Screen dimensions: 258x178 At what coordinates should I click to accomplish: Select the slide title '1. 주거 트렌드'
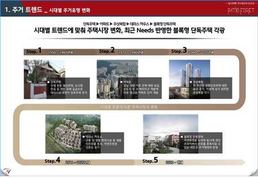click(23, 10)
